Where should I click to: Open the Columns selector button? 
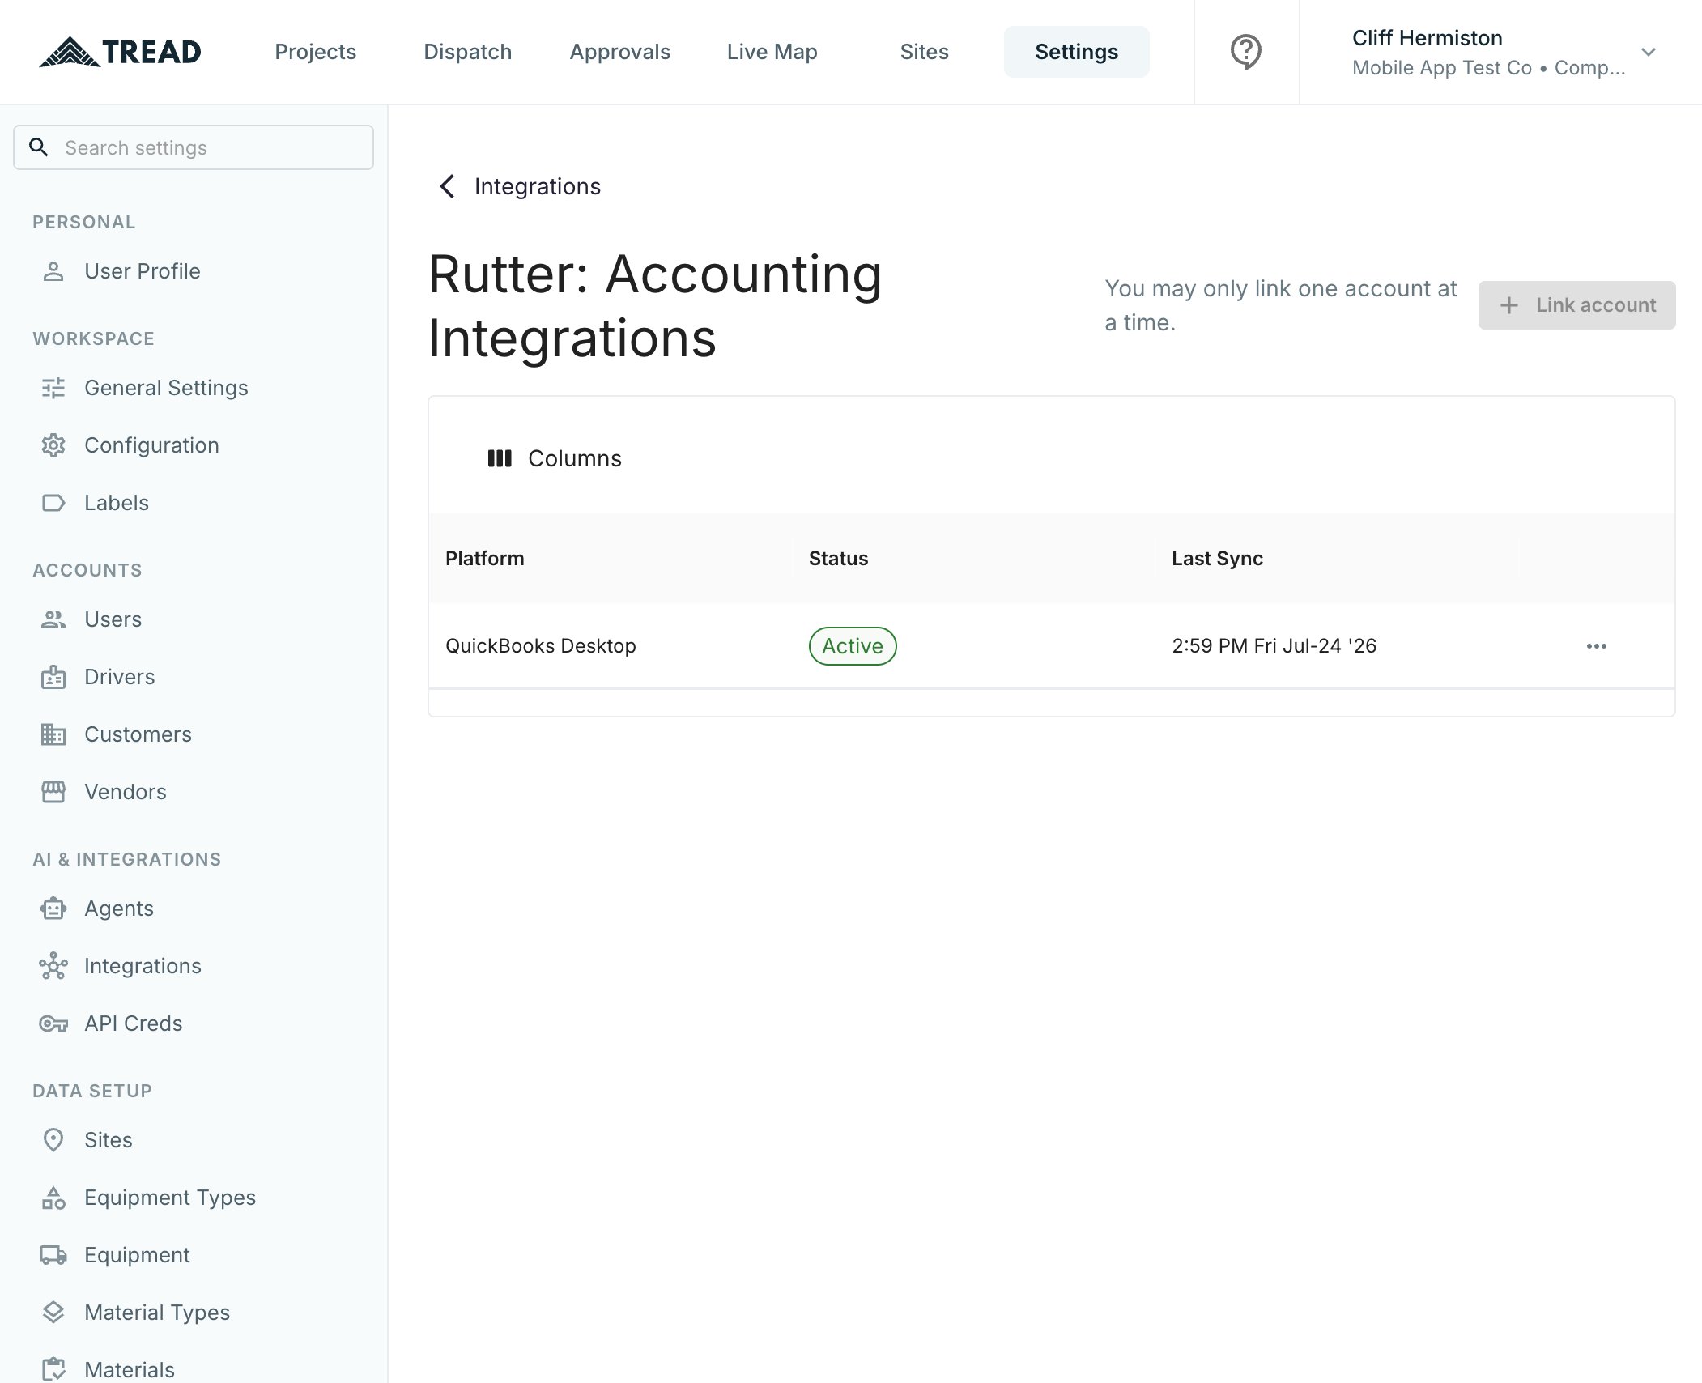coord(555,458)
